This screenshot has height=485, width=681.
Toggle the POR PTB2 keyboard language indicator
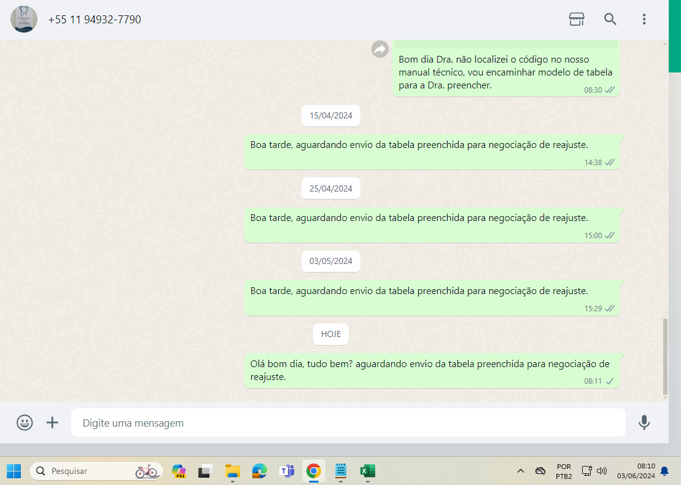564,471
